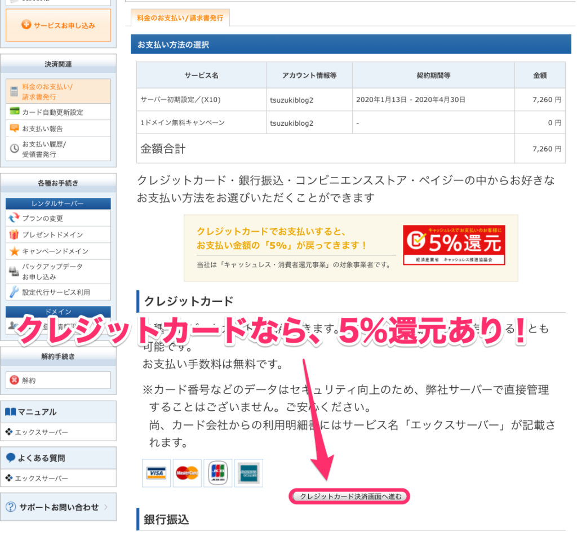Image resolution: width=577 pixels, height=536 pixels.
Task: Expand the サポートお問い合わせ chevron arrow
Action: (x=106, y=507)
